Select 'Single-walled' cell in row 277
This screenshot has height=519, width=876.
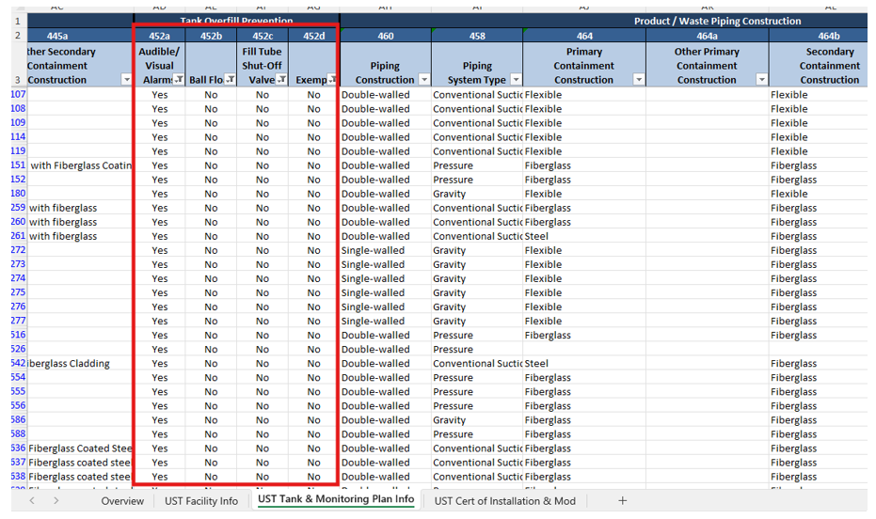386,321
